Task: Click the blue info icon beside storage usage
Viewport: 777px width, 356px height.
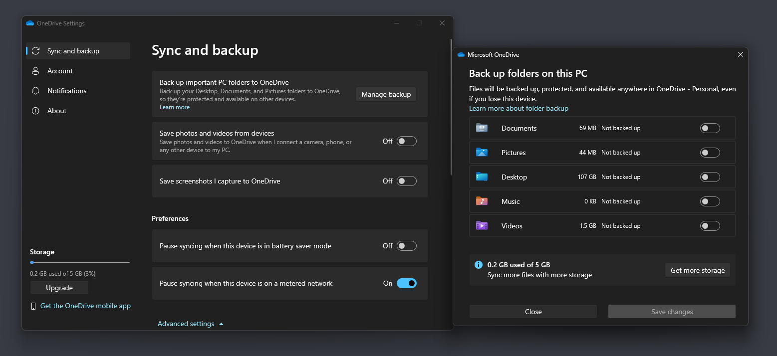Action: (479, 265)
